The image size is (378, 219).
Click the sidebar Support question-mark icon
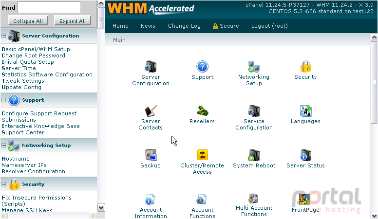[14, 100]
